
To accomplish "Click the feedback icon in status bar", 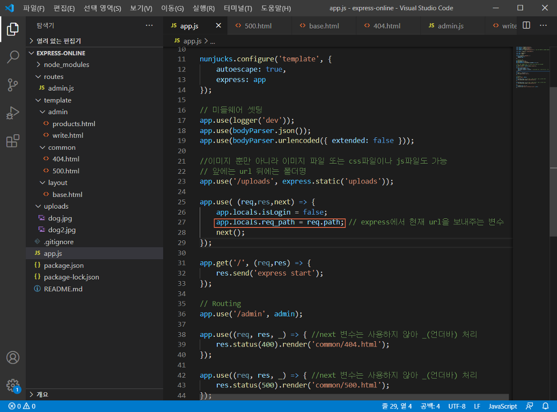I will [529, 406].
